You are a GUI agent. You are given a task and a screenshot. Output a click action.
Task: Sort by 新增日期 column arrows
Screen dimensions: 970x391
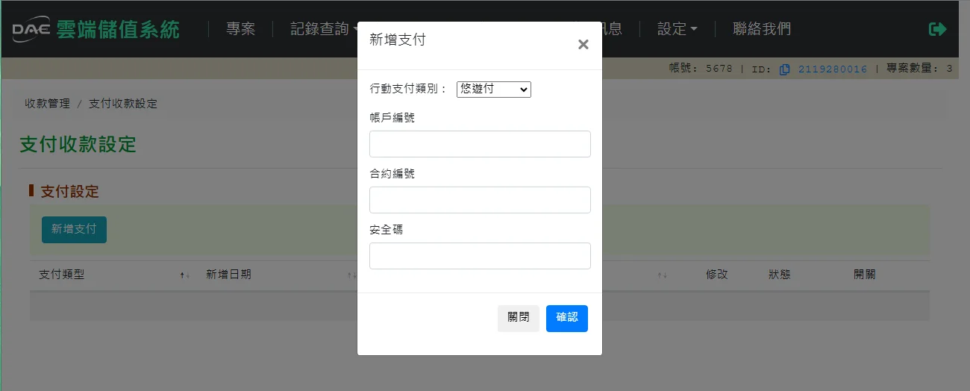(351, 275)
